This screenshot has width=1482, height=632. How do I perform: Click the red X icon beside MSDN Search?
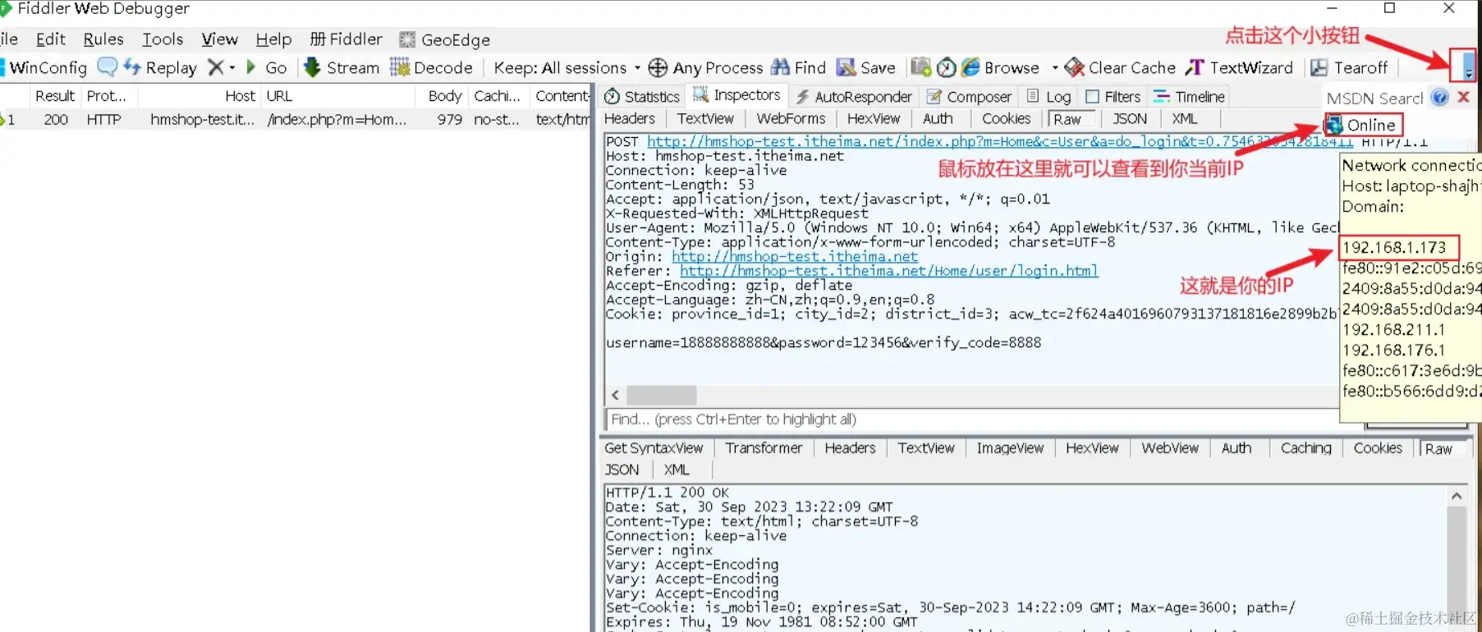point(1463,97)
